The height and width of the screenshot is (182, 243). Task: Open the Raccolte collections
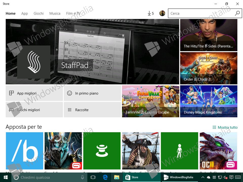(92, 109)
